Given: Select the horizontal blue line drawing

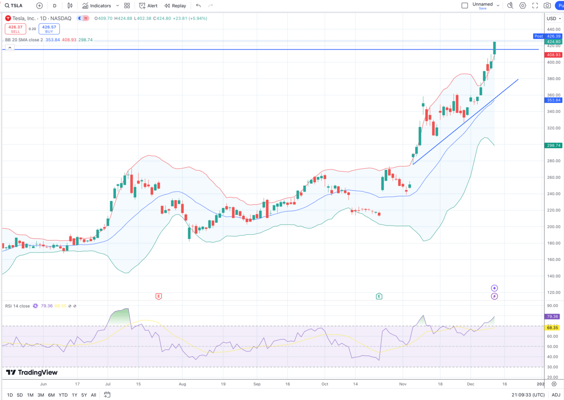Looking at the screenshot, I should click(x=271, y=49).
